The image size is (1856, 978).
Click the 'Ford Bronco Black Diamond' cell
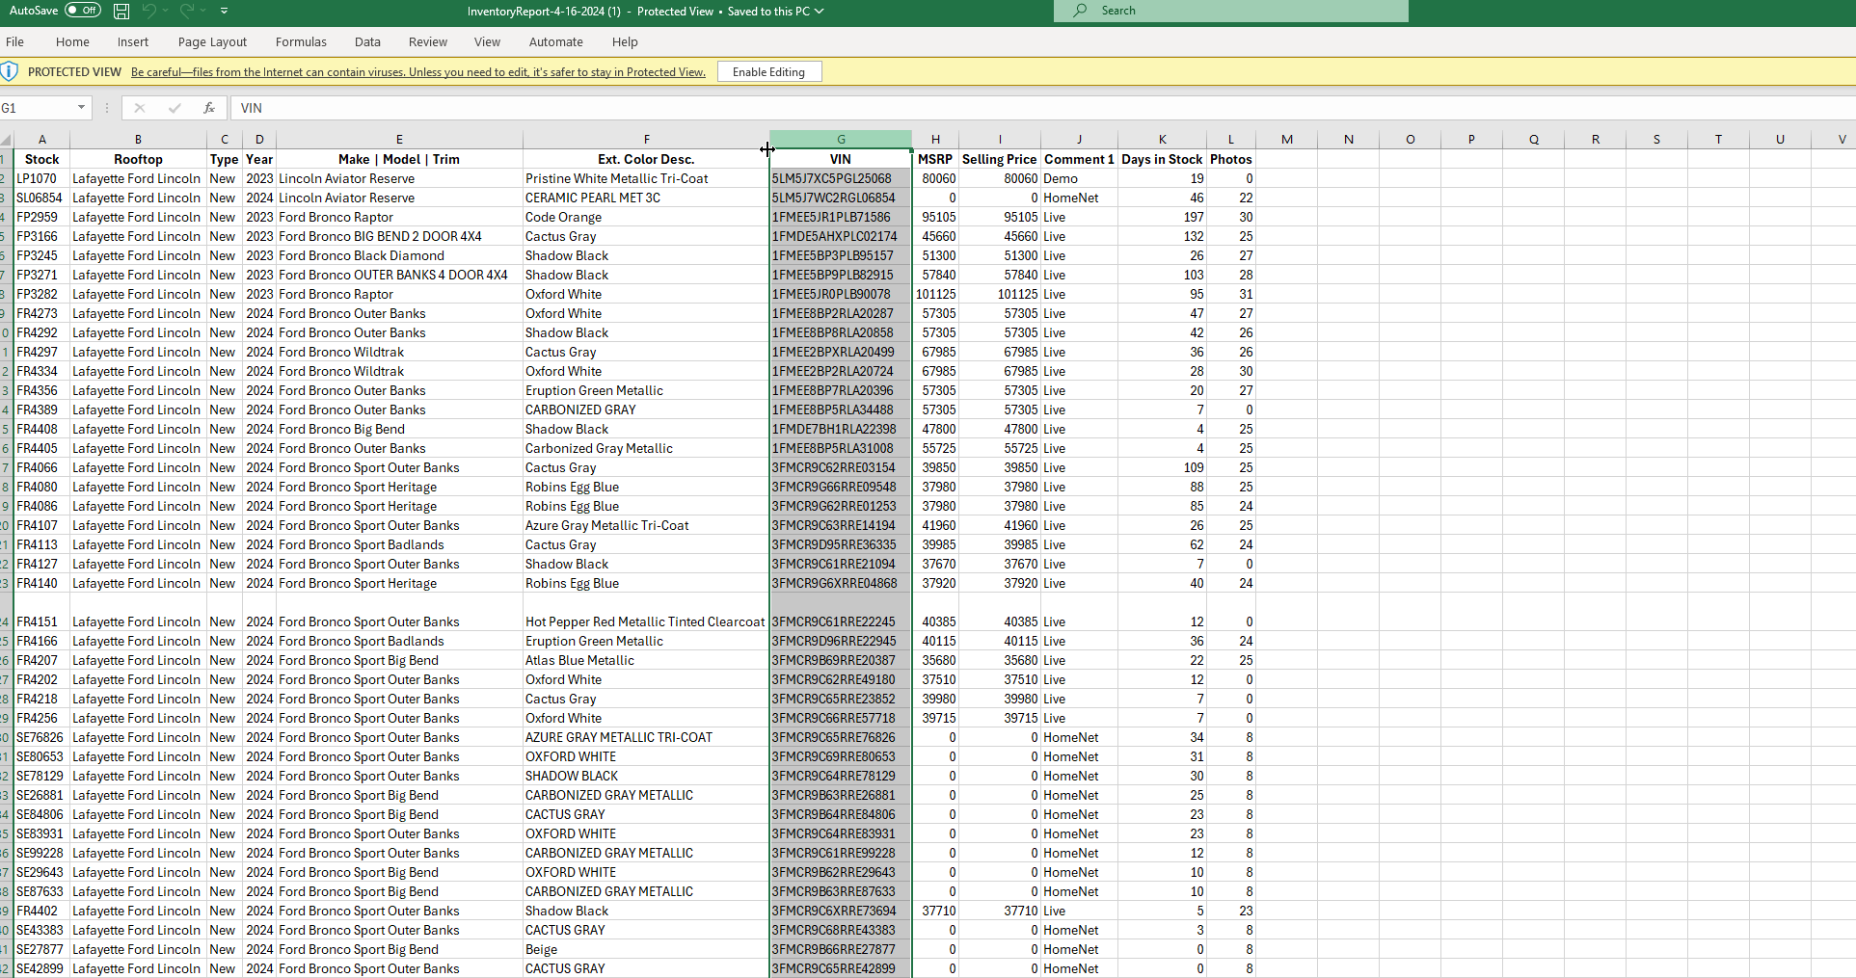pyautogui.click(x=399, y=255)
